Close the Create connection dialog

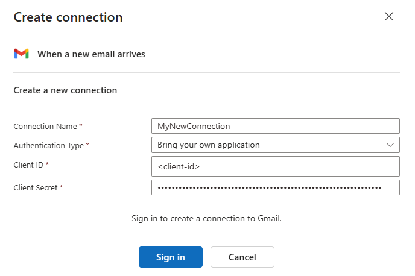click(x=389, y=17)
